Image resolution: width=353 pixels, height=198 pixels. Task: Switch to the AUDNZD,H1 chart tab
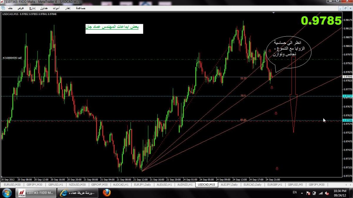(x=185, y=185)
